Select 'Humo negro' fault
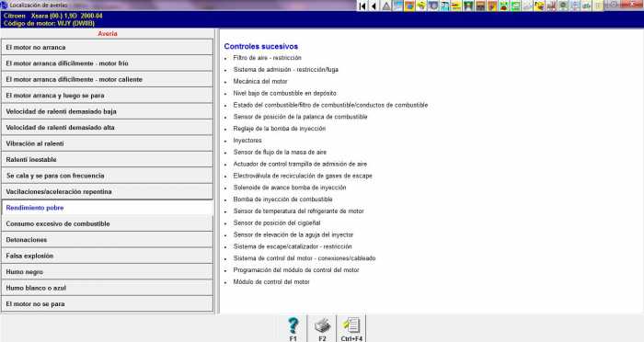This screenshot has width=644, height=342. tap(108, 272)
